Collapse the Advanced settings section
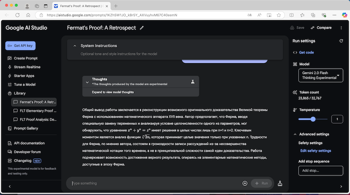Screen dimensions: 350x195 [x=295, y=134]
